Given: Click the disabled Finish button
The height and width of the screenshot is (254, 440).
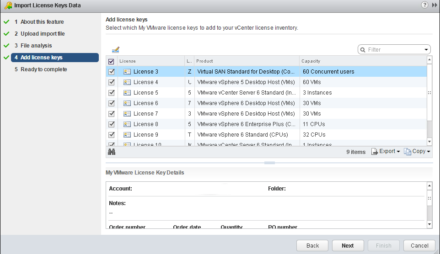Looking at the screenshot, I should (x=384, y=246).
